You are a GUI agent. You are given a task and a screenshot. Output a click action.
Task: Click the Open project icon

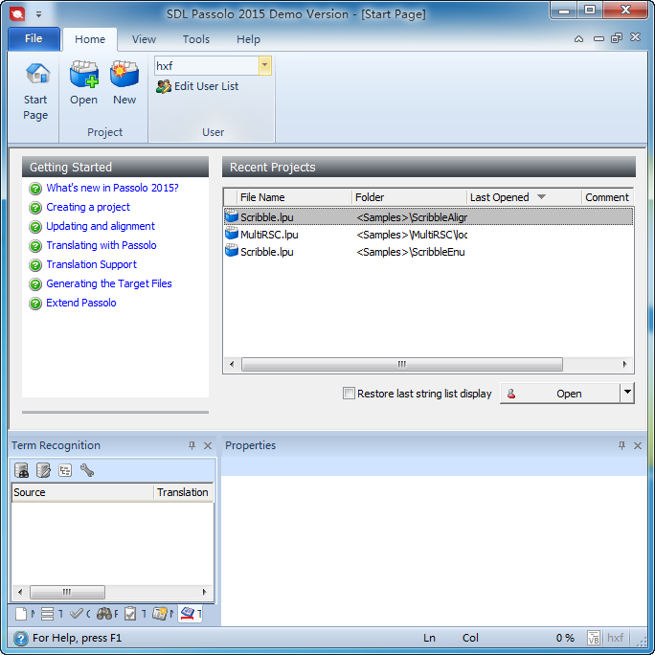click(84, 74)
